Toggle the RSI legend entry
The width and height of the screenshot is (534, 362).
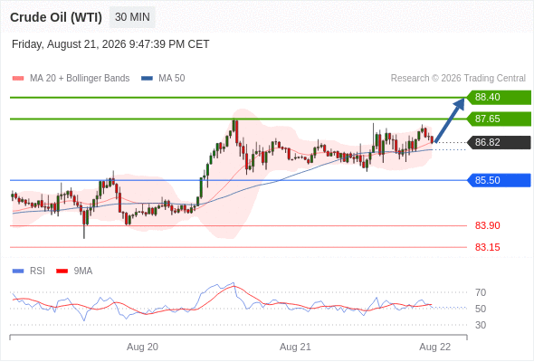tap(28, 271)
